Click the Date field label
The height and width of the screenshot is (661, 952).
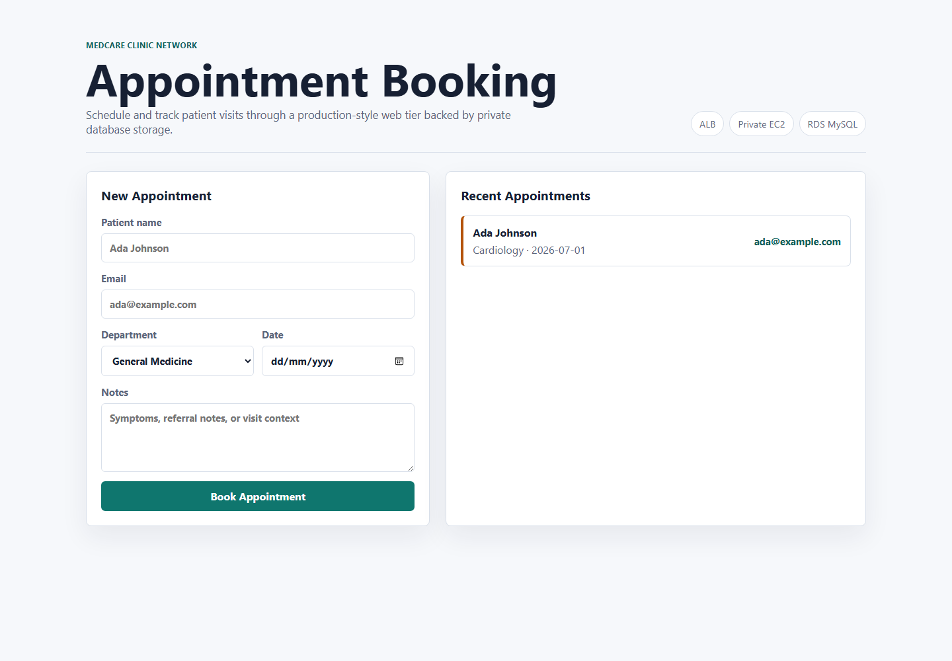pos(272,335)
